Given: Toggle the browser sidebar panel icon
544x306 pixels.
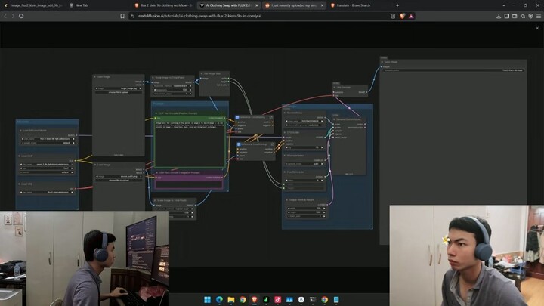Looking at the screenshot, I should tap(506, 16).
